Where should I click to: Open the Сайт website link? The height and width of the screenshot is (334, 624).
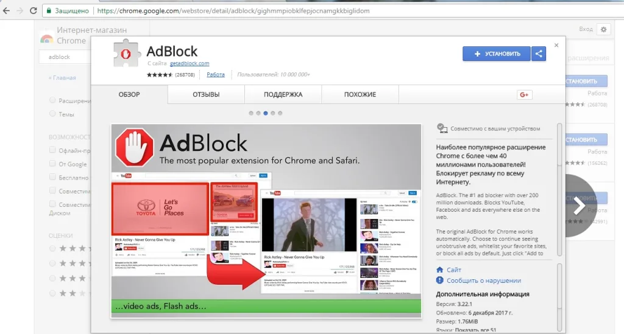[453, 270]
